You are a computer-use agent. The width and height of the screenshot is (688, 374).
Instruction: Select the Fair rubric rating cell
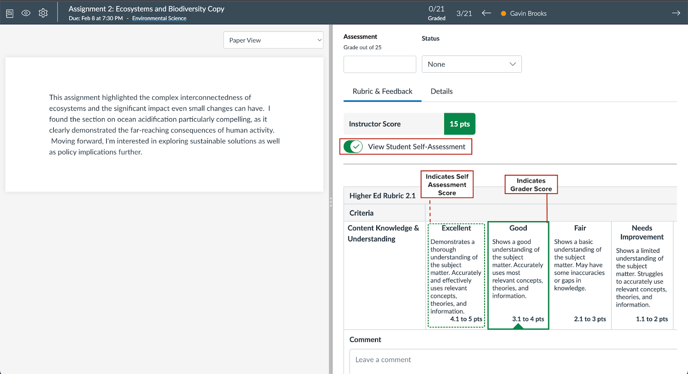point(580,275)
